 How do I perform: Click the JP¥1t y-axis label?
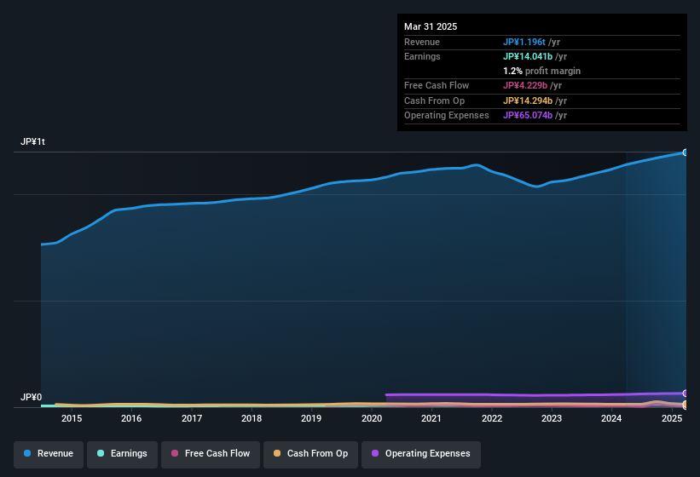click(32, 141)
